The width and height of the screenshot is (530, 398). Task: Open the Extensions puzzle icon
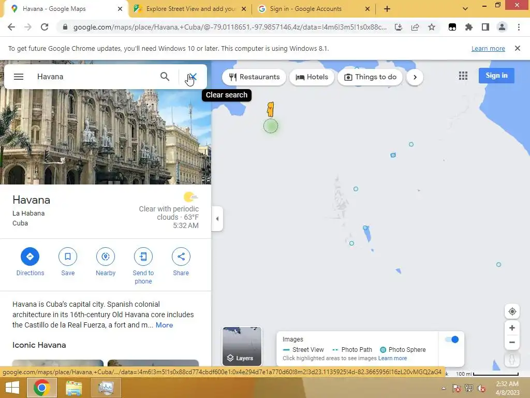[469, 27]
